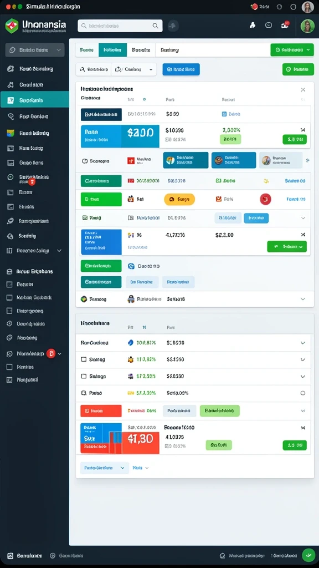Switch to the teal highlighted tab

112,50
